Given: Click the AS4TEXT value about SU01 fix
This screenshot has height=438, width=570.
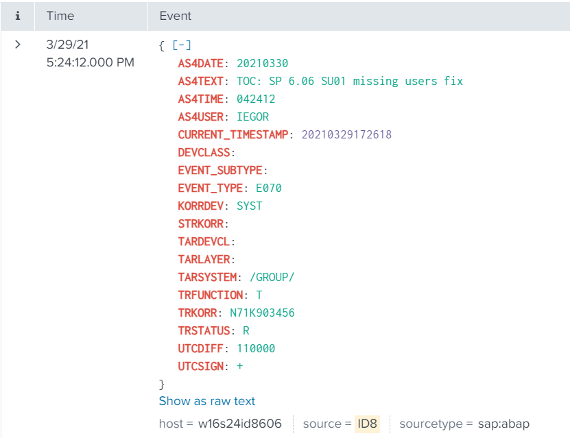Looking at the screenshot, I should coord(350,81).
